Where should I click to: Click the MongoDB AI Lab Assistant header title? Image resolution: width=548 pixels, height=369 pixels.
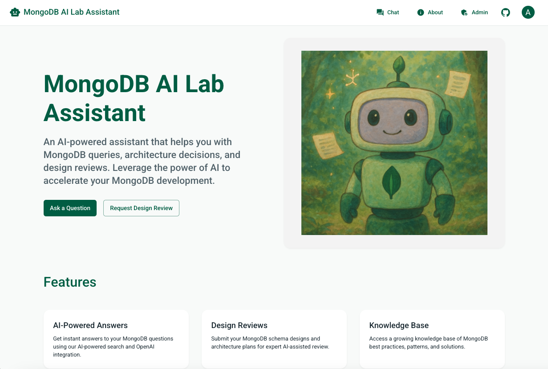72,12
